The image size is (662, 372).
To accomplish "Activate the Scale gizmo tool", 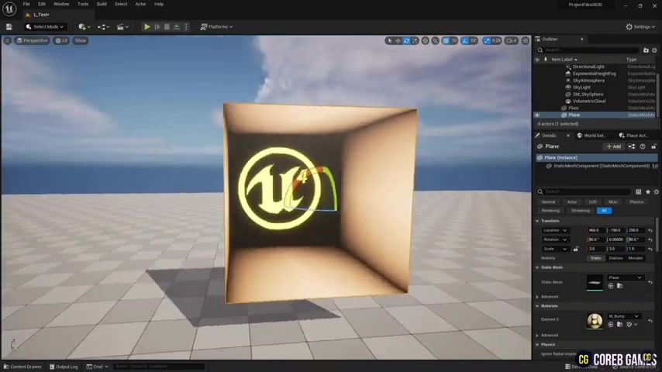I will click(415, 40).
